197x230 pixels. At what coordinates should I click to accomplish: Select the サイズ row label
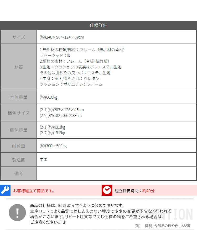point(19,37)
